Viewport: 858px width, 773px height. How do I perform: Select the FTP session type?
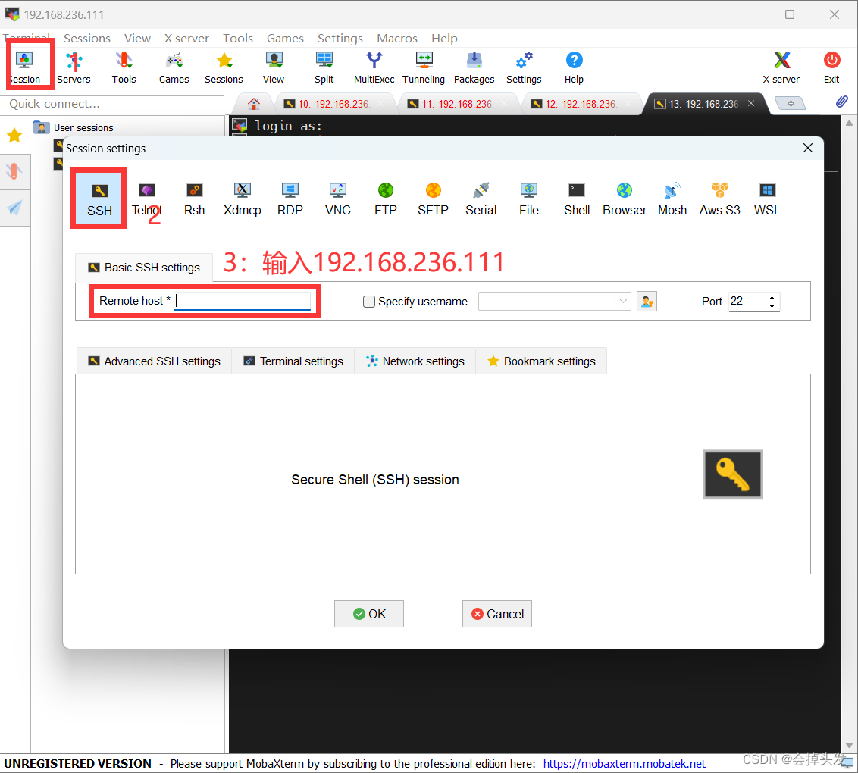pos(385,199)
